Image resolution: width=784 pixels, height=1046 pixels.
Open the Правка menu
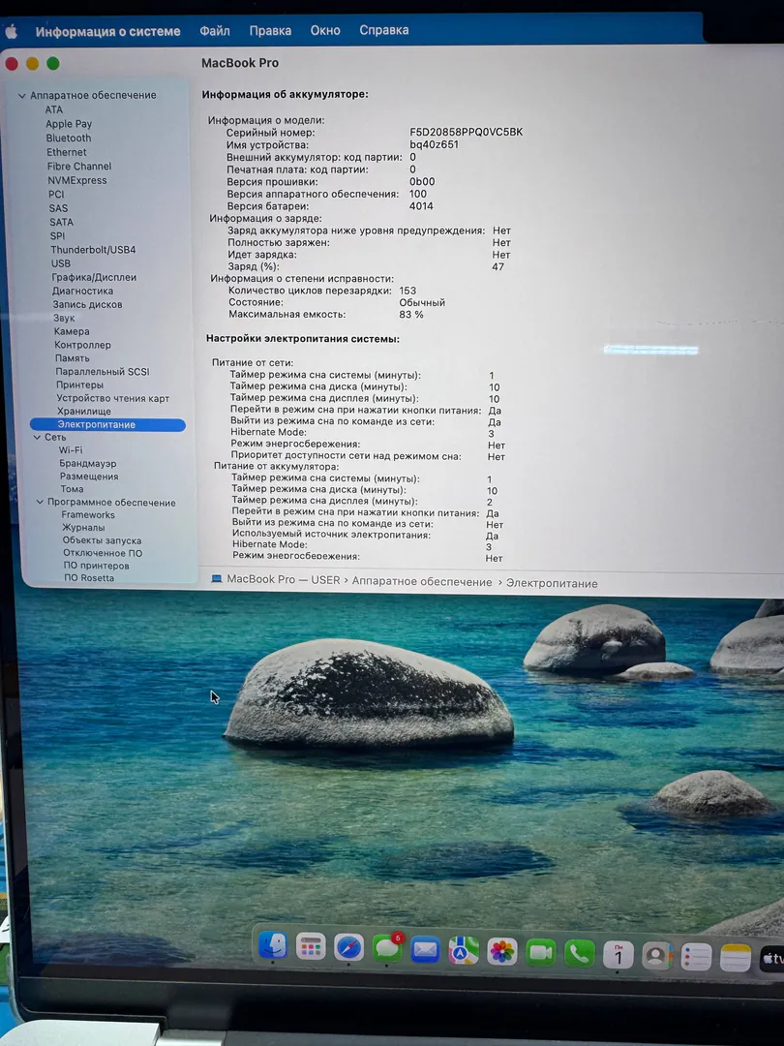270,31
